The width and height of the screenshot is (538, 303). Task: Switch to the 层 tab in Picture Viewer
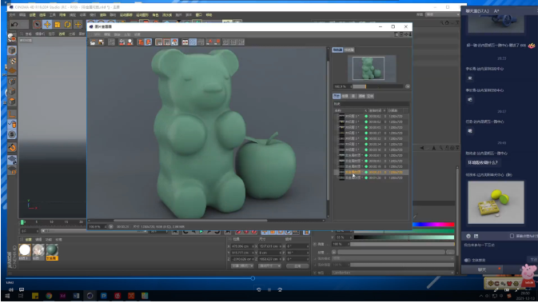(353, 96)
